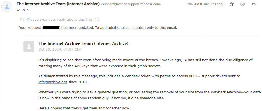Image resolution: width=262 pixels, height=111 pixels.
Task: Reply using the arrow icon
Action: coord(254,4)
